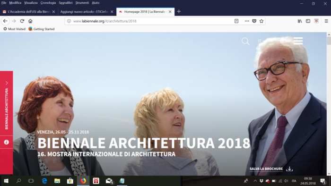331x186 pixels.
Task: Switch ITA keyboard language in tray
Action: click(294, 181)
